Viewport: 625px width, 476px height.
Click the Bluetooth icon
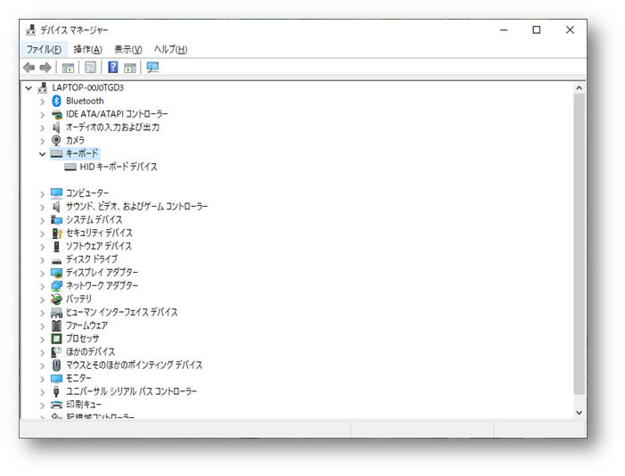(56, 101)
